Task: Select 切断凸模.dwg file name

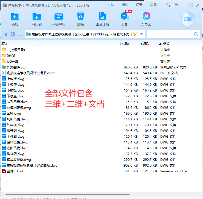Action: click(x=17, y=119)
